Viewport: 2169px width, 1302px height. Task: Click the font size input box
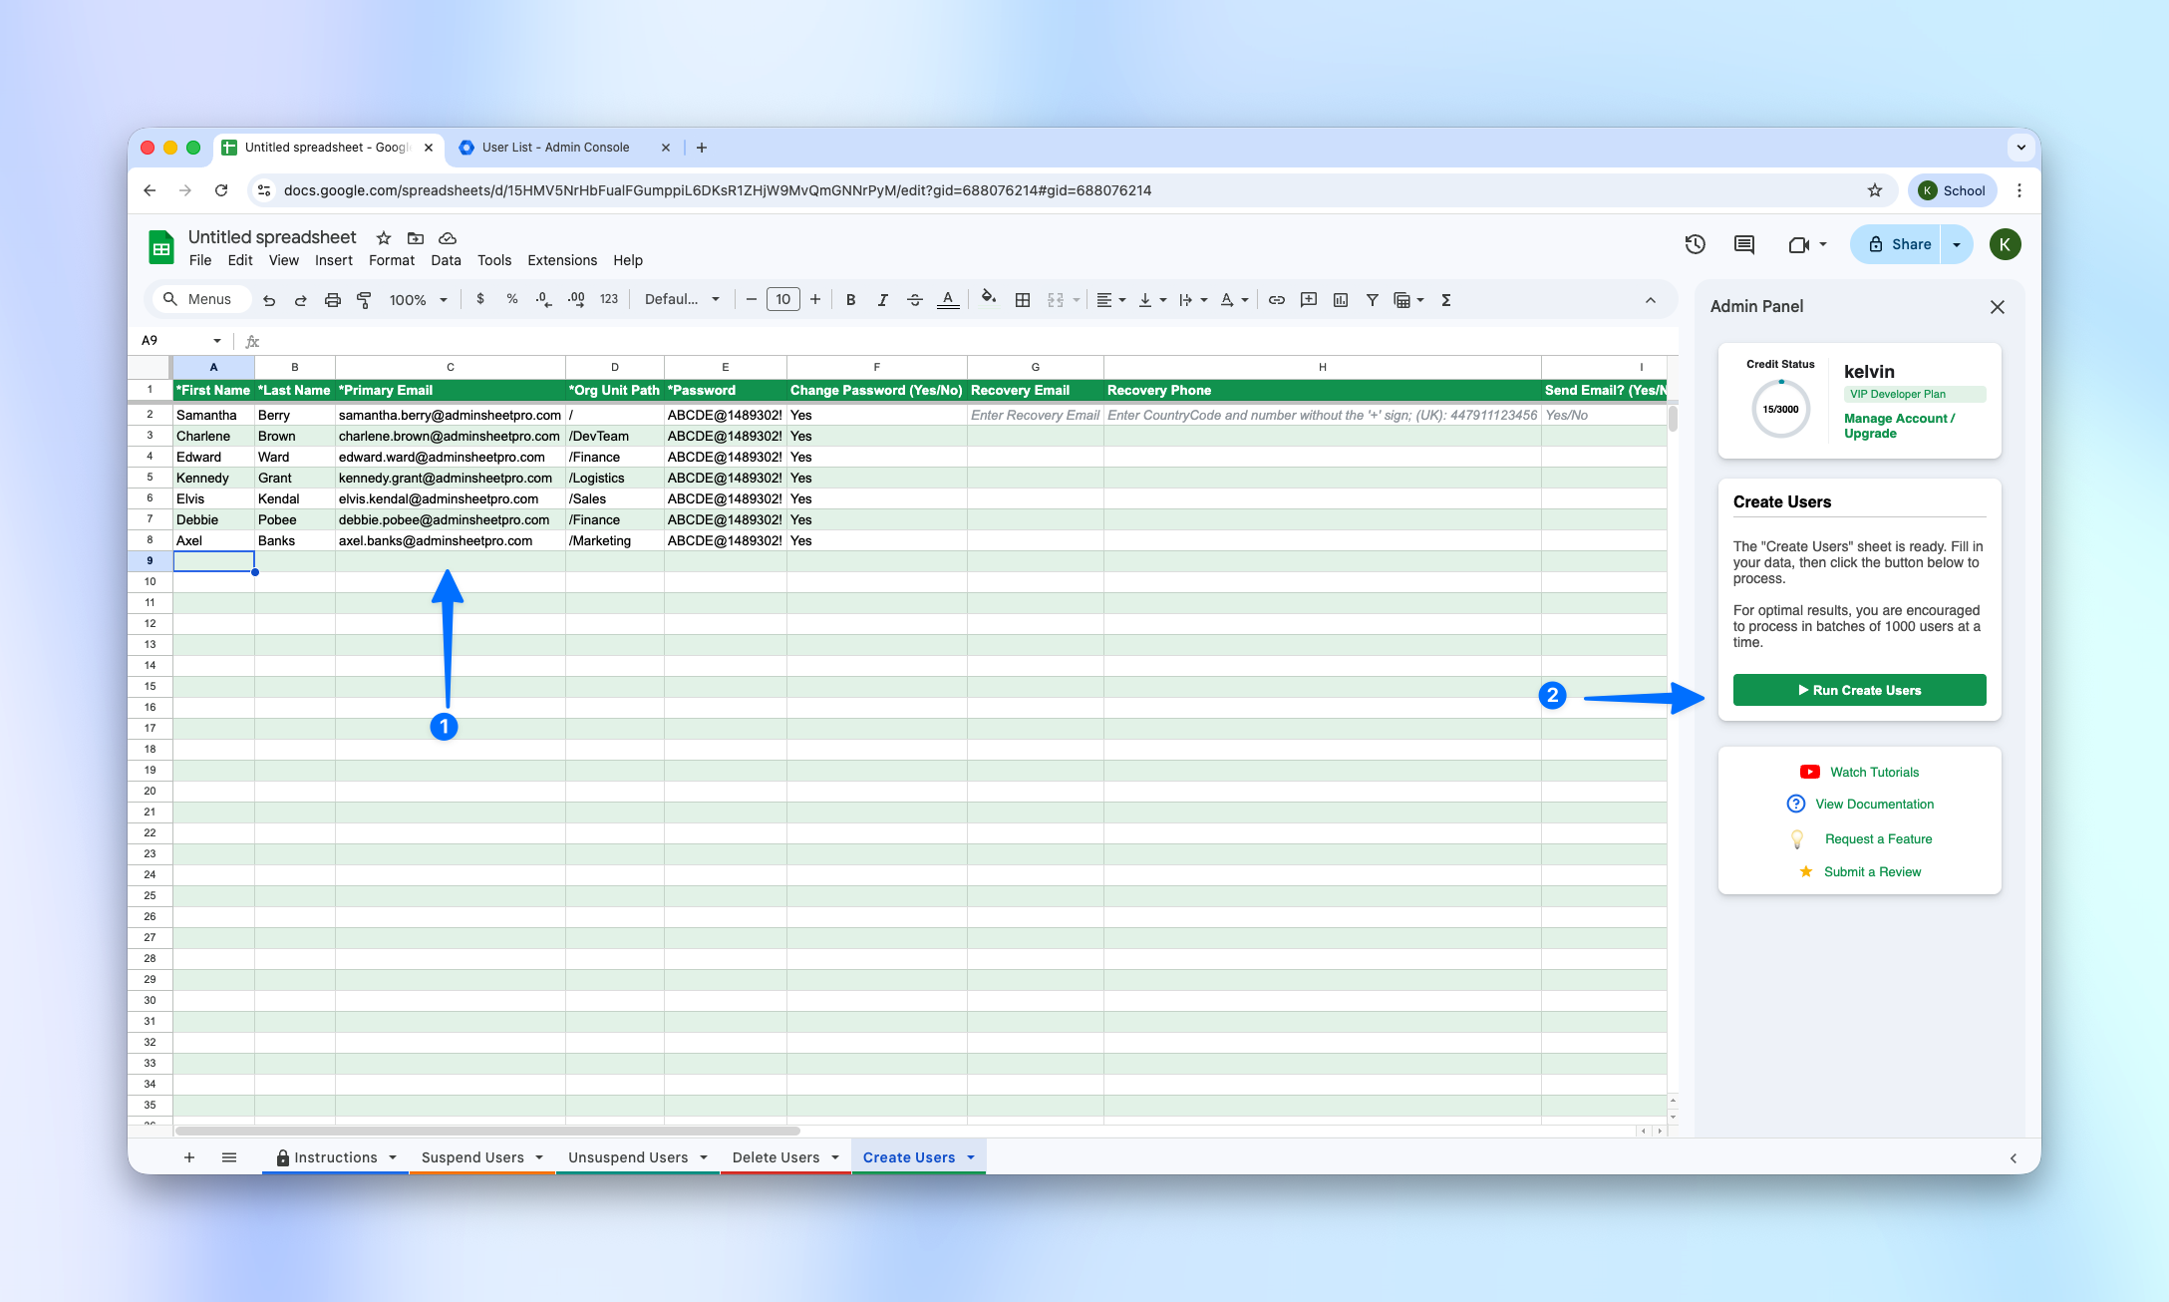[x=782, y=300]
